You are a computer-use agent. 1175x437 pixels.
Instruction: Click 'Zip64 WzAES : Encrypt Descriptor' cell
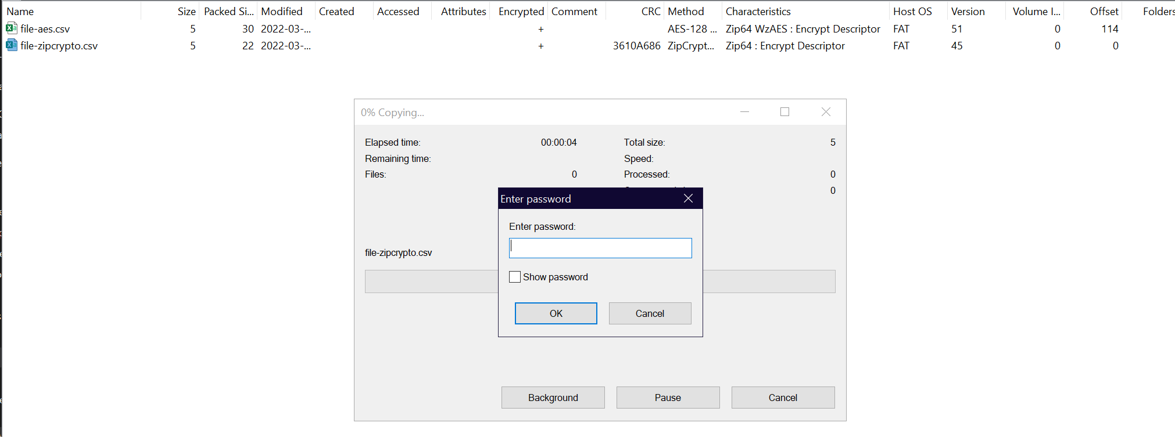tap(803, 29)
